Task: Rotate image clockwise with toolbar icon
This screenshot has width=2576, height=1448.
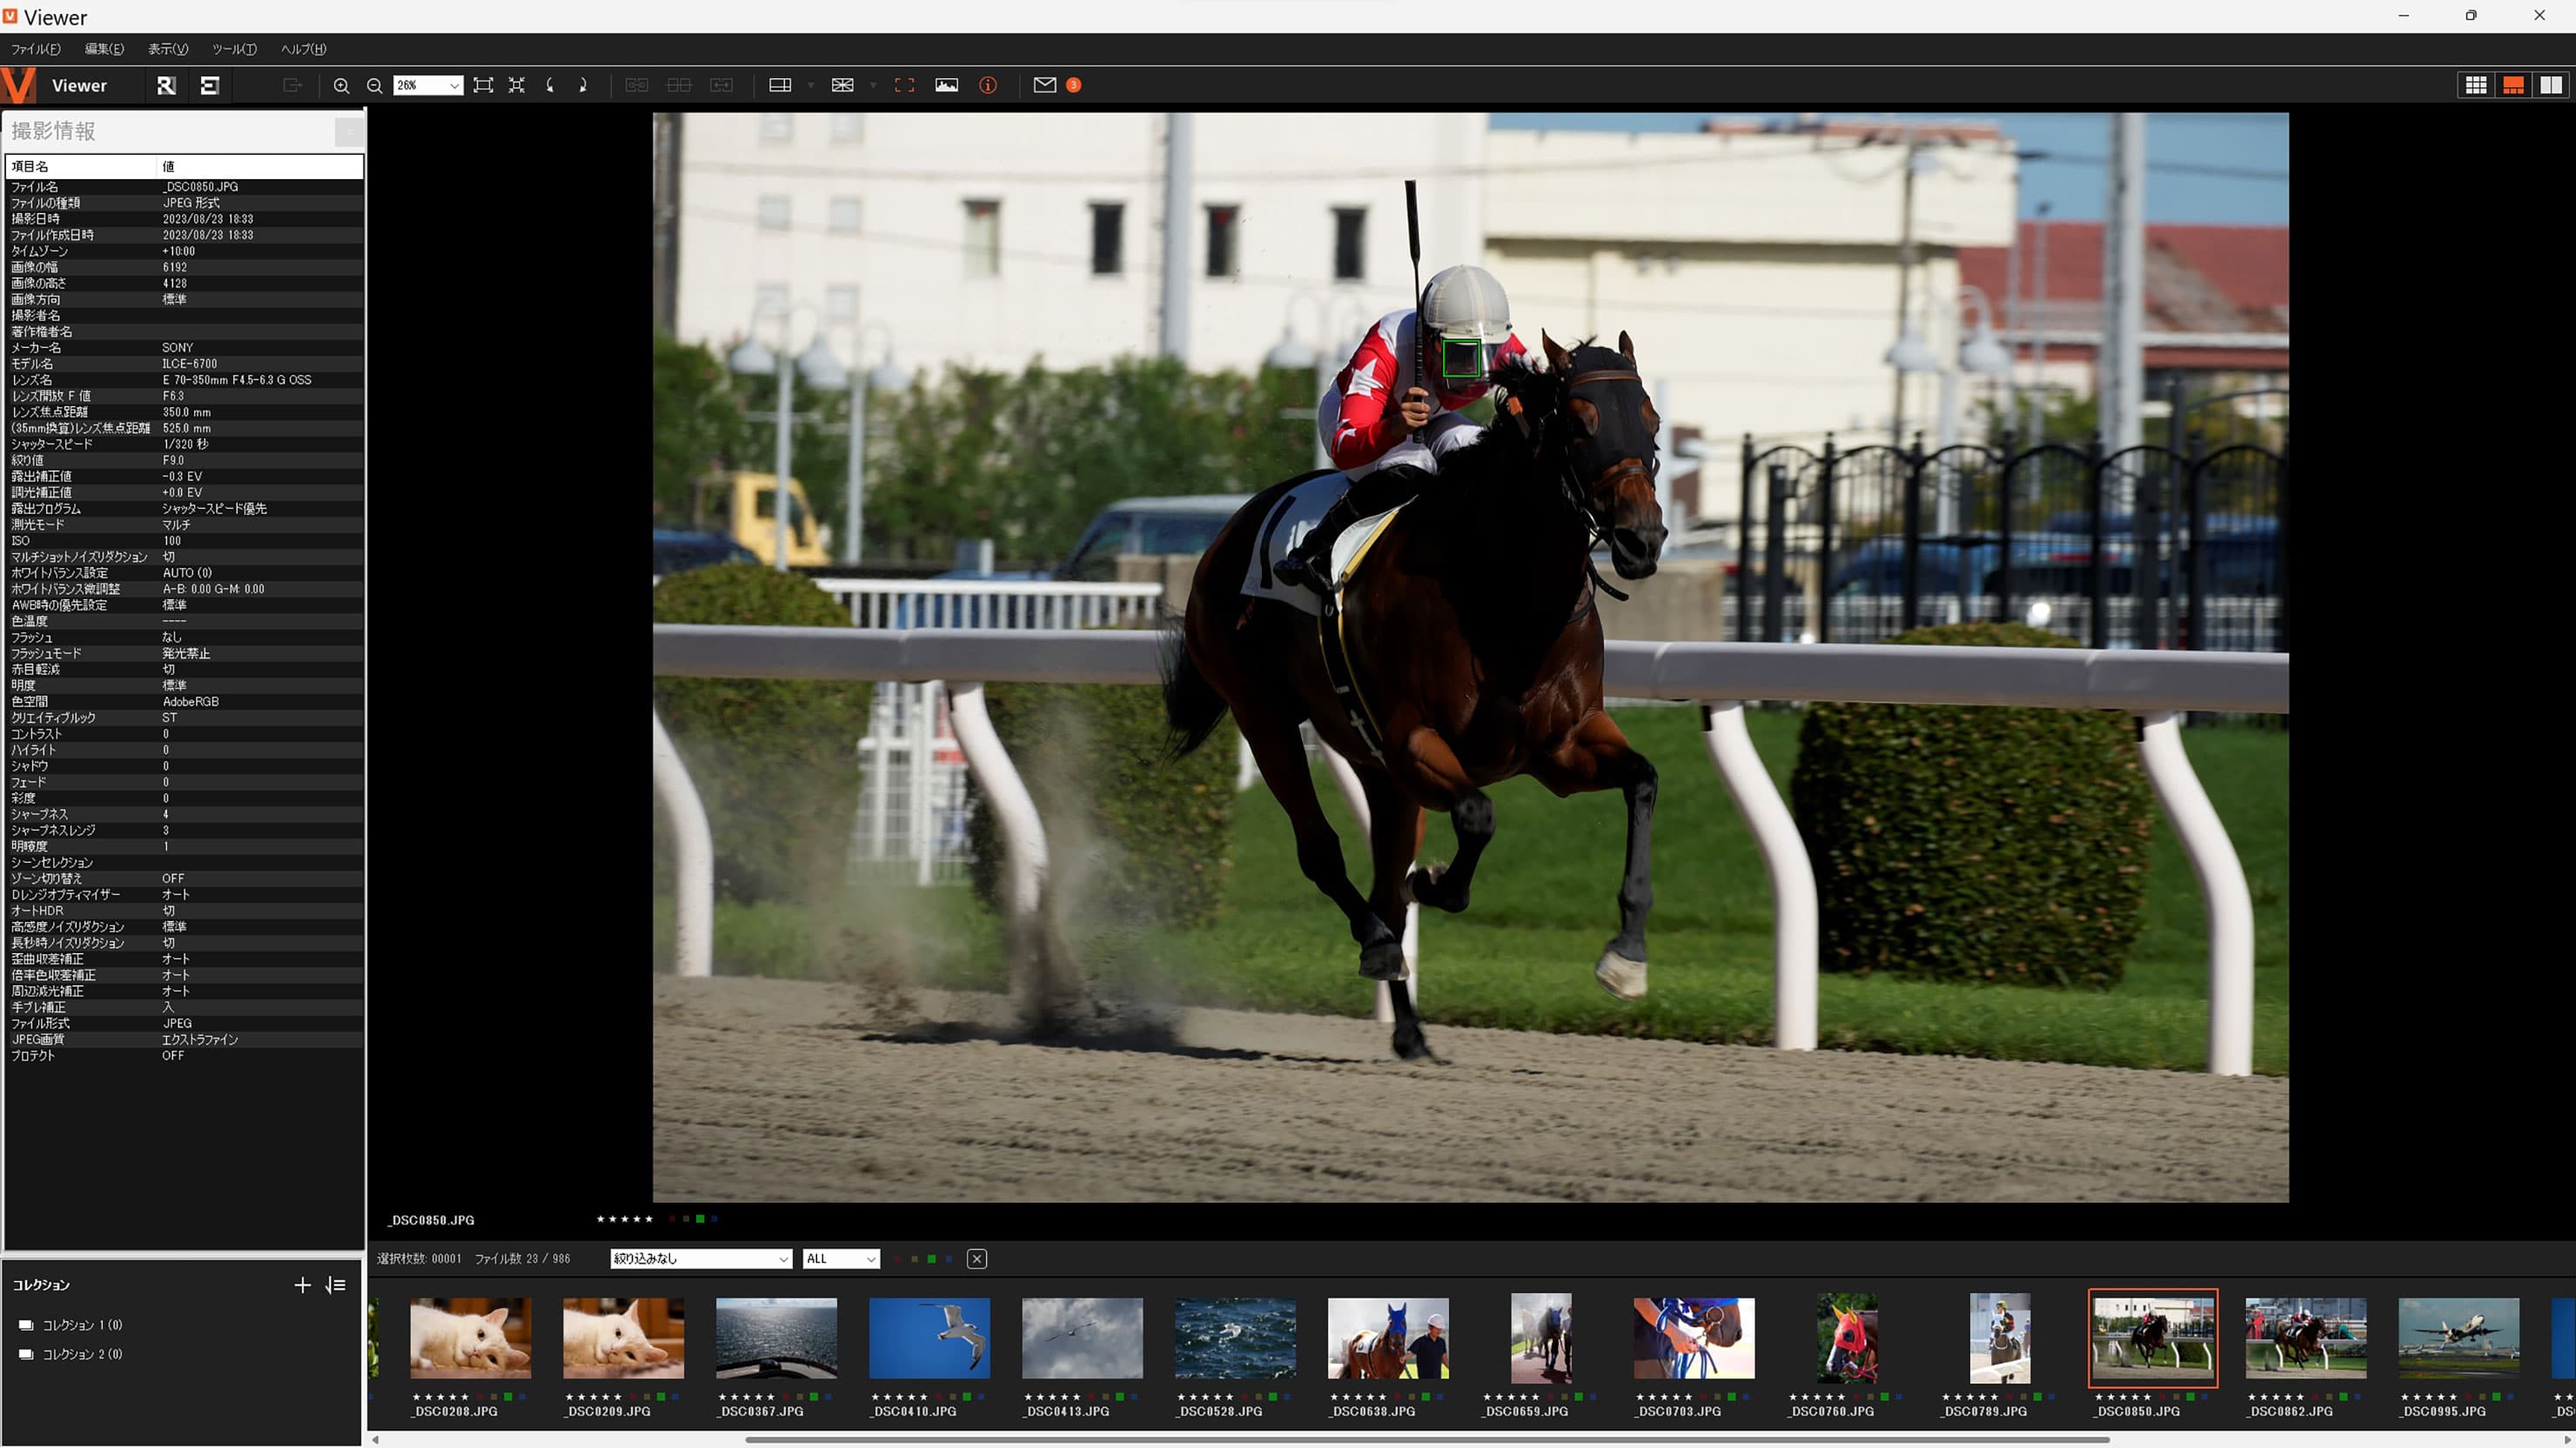Action: [x=582, y=86]
